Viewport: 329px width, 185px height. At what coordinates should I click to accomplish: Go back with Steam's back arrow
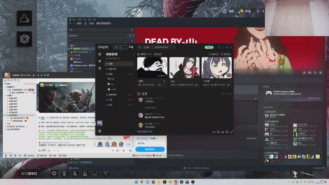pyautogui.click(x=70, y=23)
